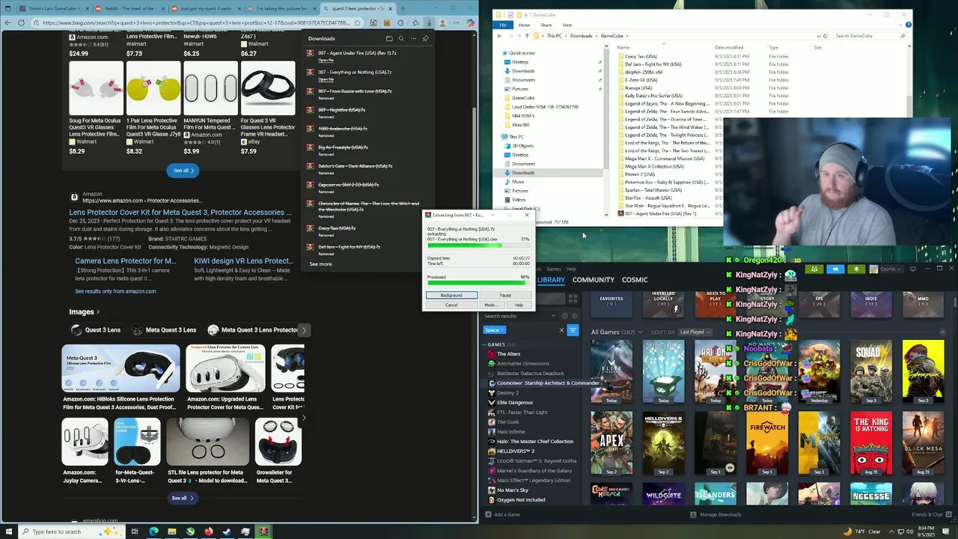Click See more in Edge Downloads panel
The height and width of the screenshot is (539, 958).
click(x=320, y=264)
